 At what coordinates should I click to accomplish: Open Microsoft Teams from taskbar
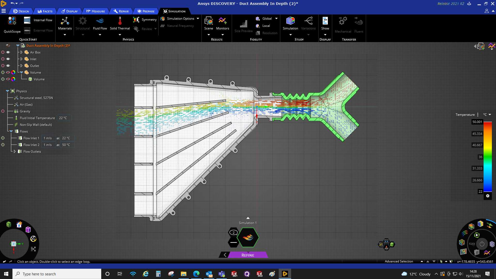pos(222,274)
